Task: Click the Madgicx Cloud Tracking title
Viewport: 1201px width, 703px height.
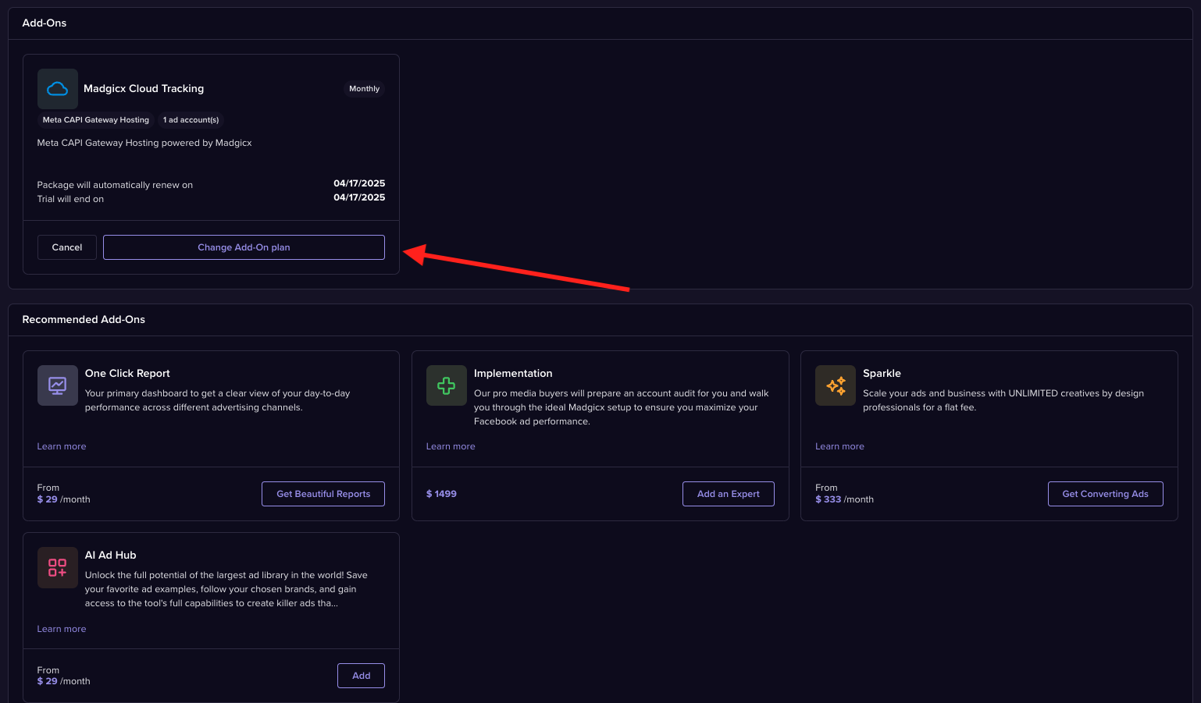Action: click(144, 89)
